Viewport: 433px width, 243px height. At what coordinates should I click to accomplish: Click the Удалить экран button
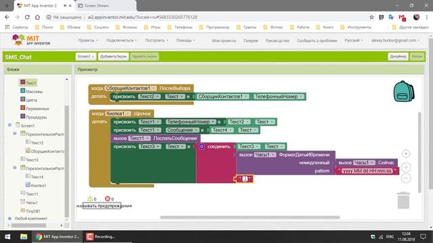pyautogui.click(x=144, y=57)
